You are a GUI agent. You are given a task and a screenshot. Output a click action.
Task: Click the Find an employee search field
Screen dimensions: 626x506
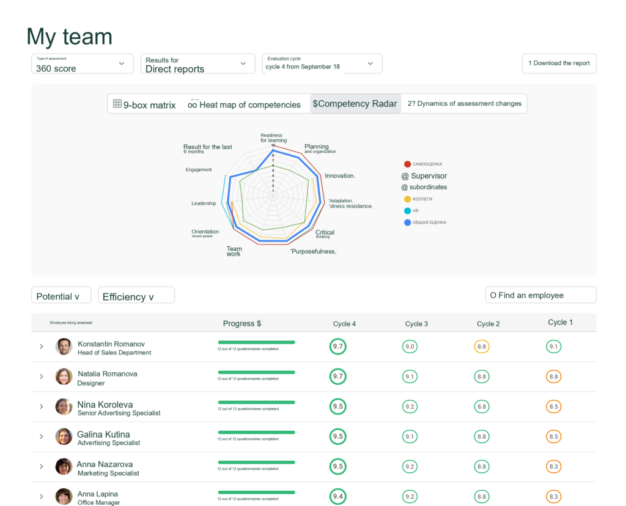(x=540, y=295)
